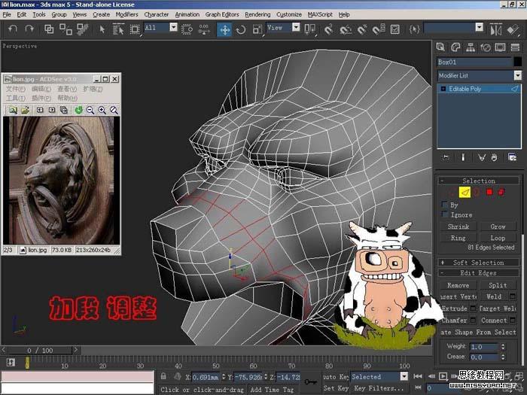This screenshot has height=395, width=527.
Task: Click the Connect edges button
Action: coord(494,320)
